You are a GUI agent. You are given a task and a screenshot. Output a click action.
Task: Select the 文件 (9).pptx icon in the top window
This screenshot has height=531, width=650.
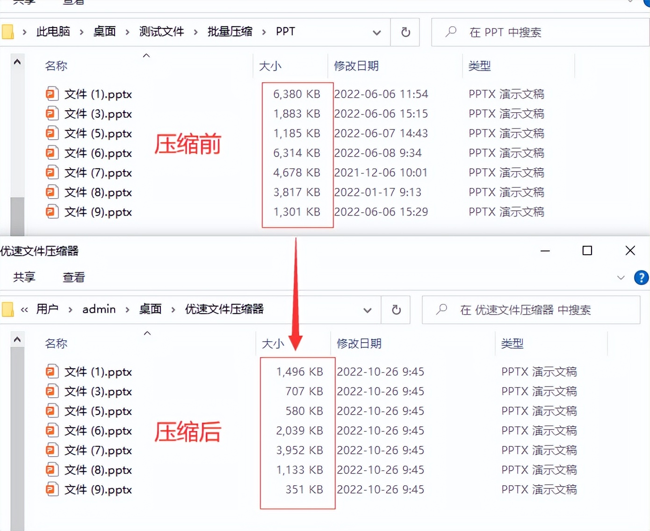pyautogui.click(x=52, y=211)
